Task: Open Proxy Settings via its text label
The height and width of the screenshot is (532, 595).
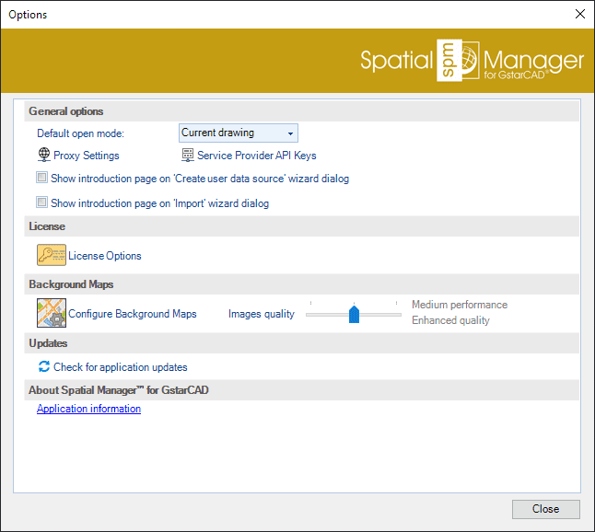Action: [x=87, y=156]
